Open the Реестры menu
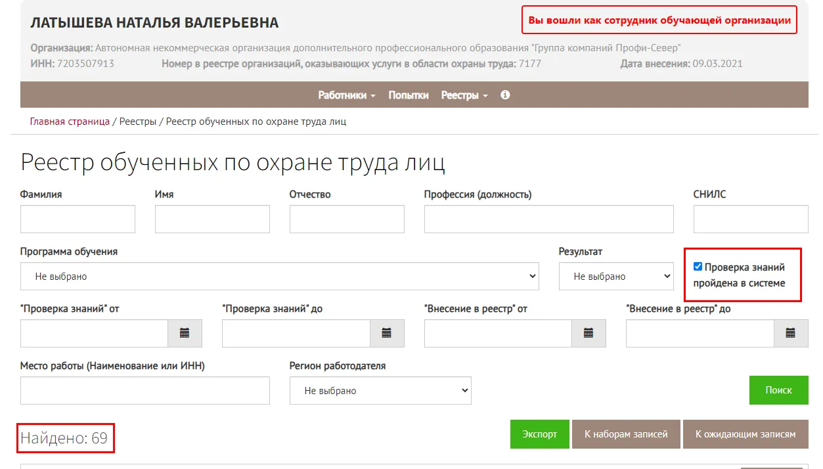The image size is (823, 469). point(464,95)
